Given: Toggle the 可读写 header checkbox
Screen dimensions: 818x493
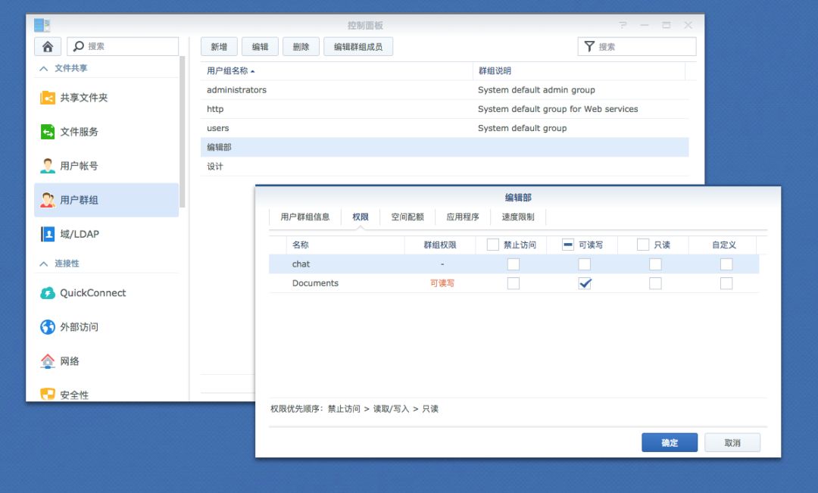Looking at the screenshot, I should (568, 245).
